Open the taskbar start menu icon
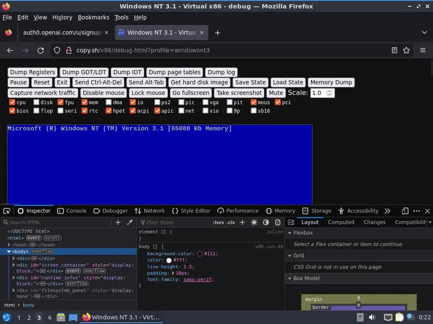 7,317
